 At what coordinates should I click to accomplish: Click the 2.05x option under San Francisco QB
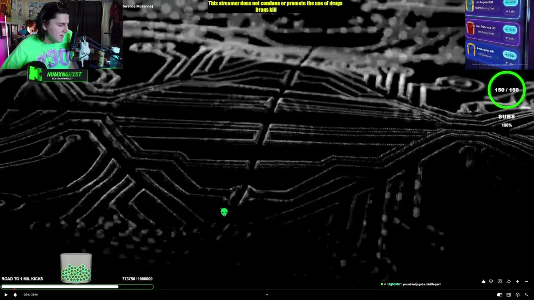510,38
